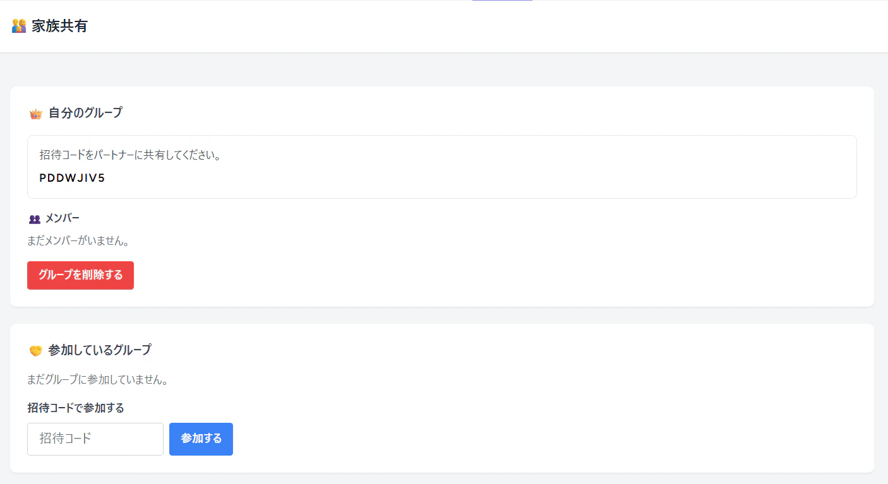Click the purple indicator bar at the top
The width and height of the screenshot is (888, 484).
click(x=502, y=1)
